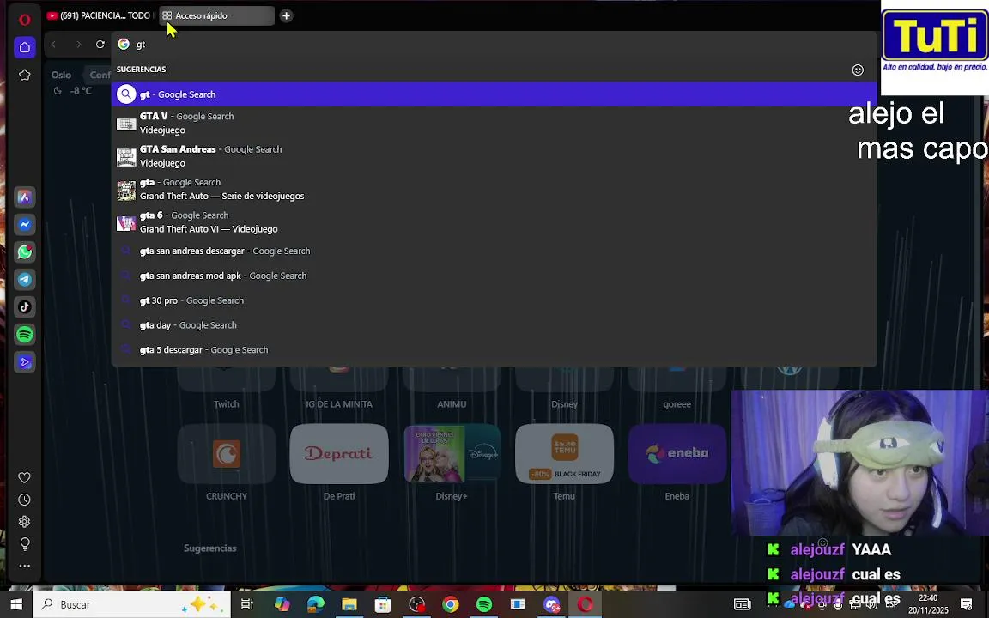
Task: Click the IG DE LA MINITA speed dial label
Action: click(339, 404)
